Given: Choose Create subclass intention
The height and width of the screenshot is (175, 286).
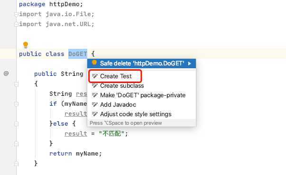Looking at the screenshot, I should pos(122,86).
